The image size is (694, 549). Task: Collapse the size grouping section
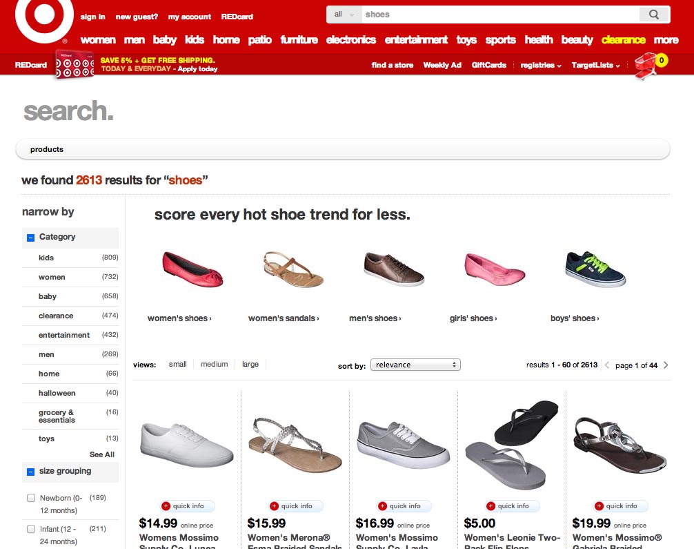[x=30, y=472]
